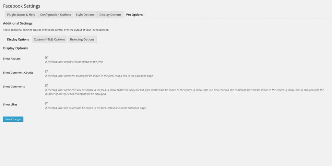The image size is (332, 166).
Task: Select Display Options tab beside Style Options
Action: (x=110, y=15)
